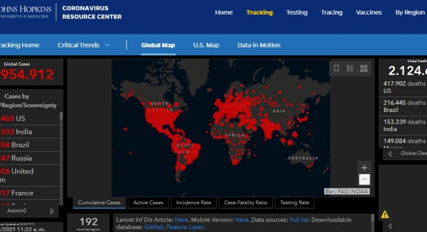This screenshot has height=232, width=427.
Task: Open the map bookmarks icon
Action: [336, 68]
